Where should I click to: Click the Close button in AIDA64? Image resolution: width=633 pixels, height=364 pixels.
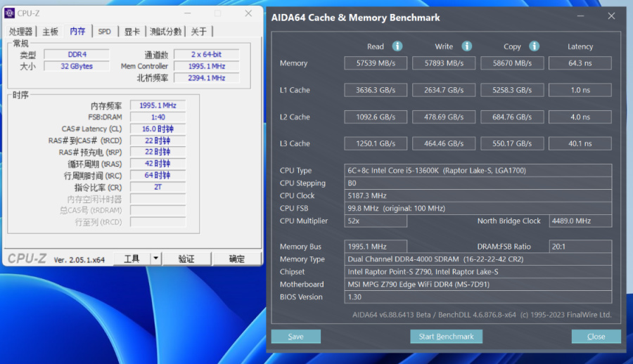tap(596, 337)
